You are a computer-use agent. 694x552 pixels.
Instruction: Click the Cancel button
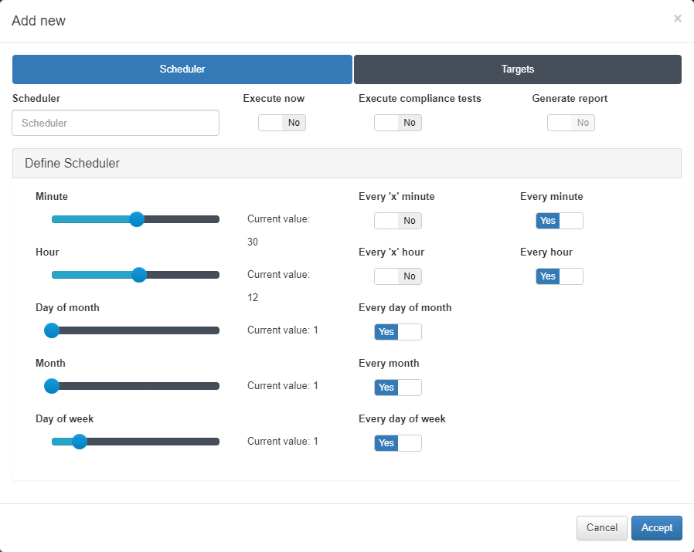(x=602, y=528)
